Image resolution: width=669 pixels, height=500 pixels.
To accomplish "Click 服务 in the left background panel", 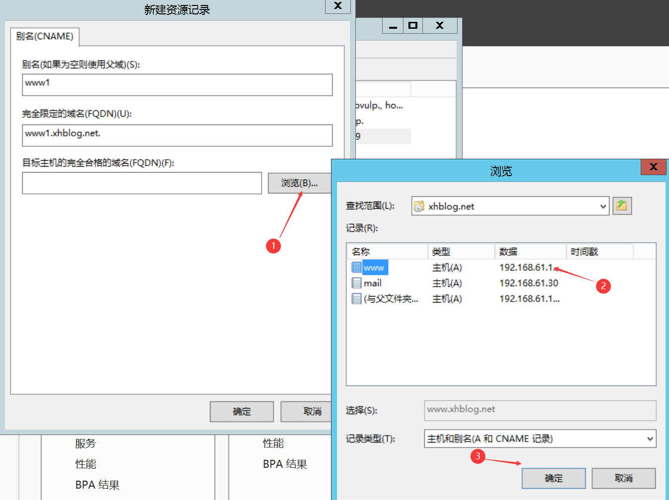I will click(85, 443).
